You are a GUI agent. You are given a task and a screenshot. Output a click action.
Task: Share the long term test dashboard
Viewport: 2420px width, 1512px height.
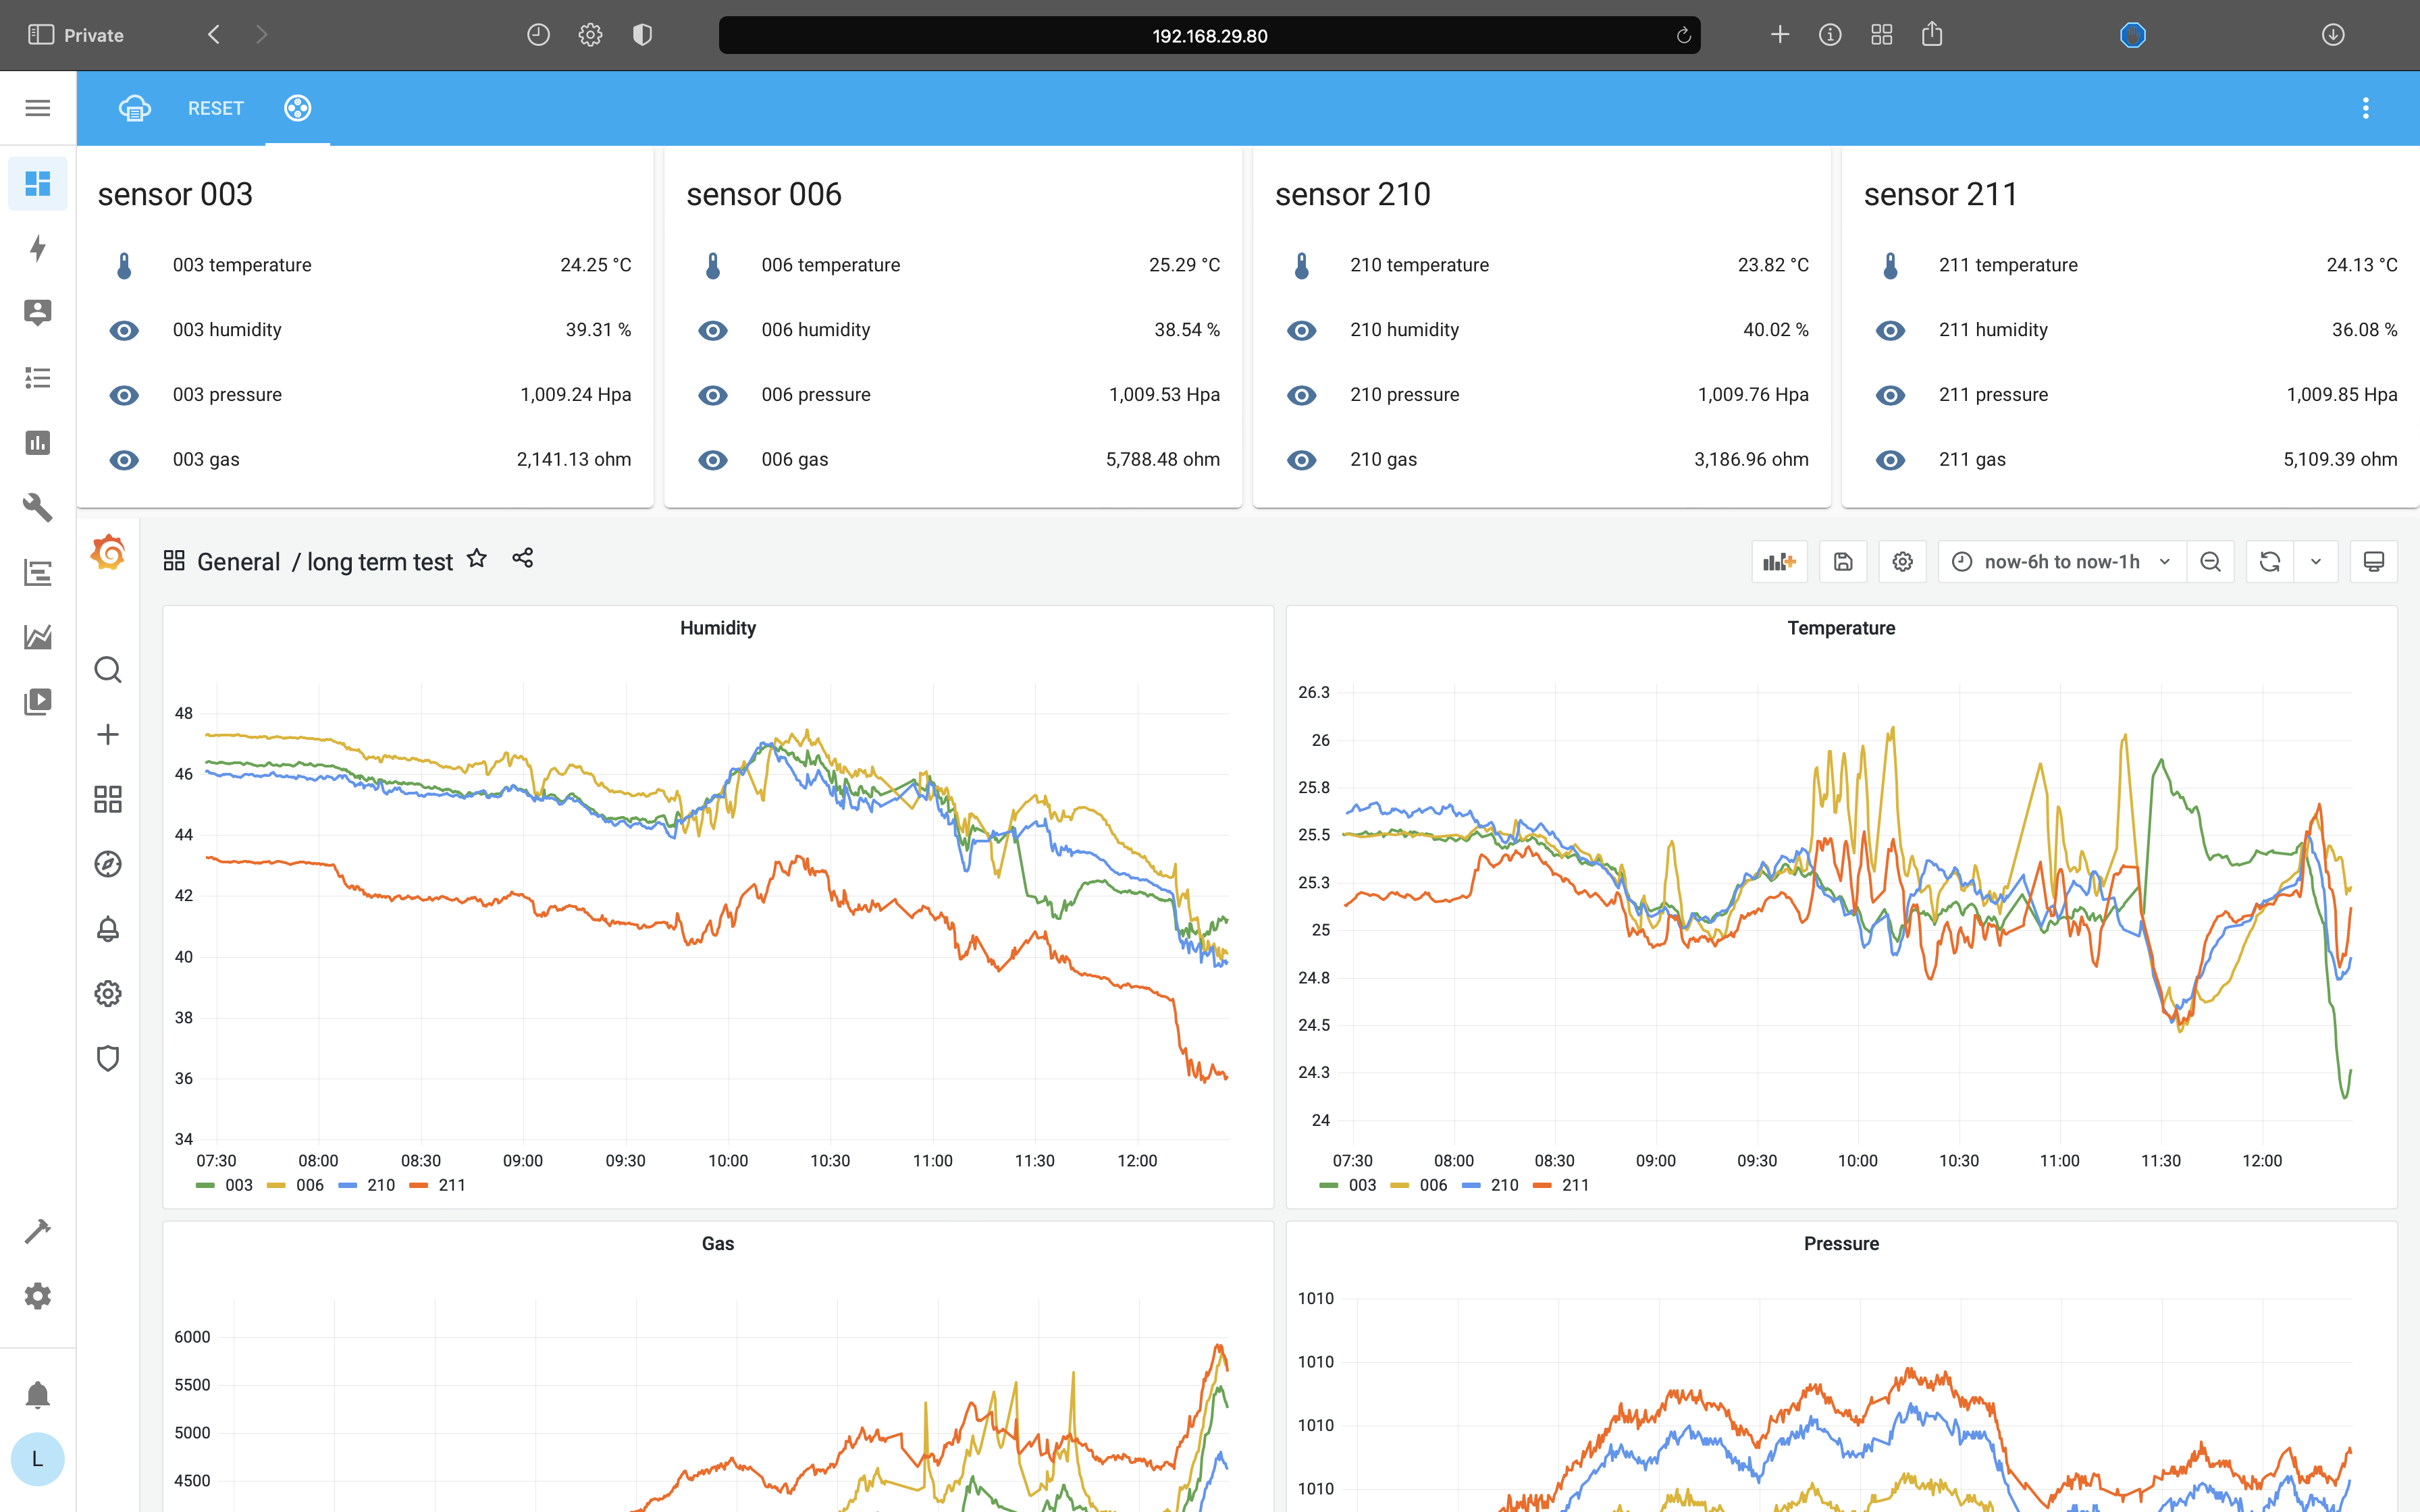tap(523, 558)
